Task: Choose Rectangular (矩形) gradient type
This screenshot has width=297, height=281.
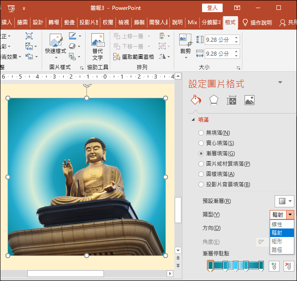Action: tap(282, 241)
